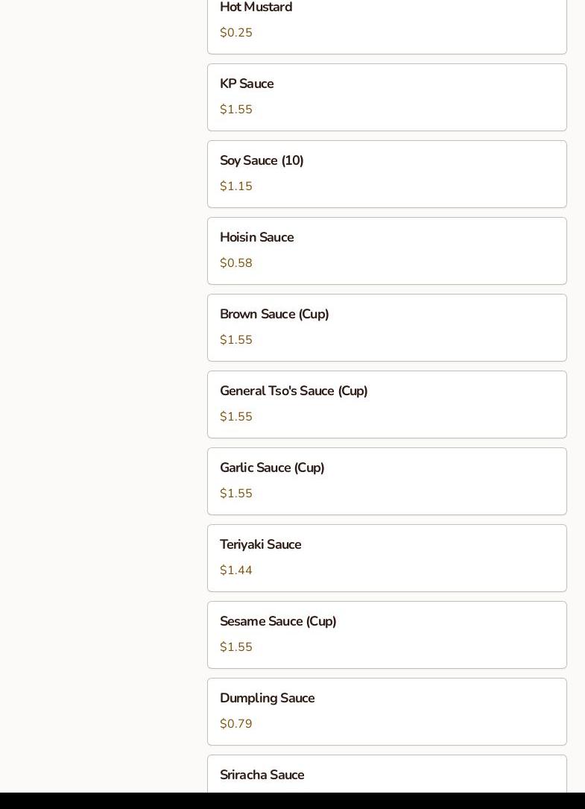Click the price below Garlic Sauce (Cup)

(x=236, y=494)
